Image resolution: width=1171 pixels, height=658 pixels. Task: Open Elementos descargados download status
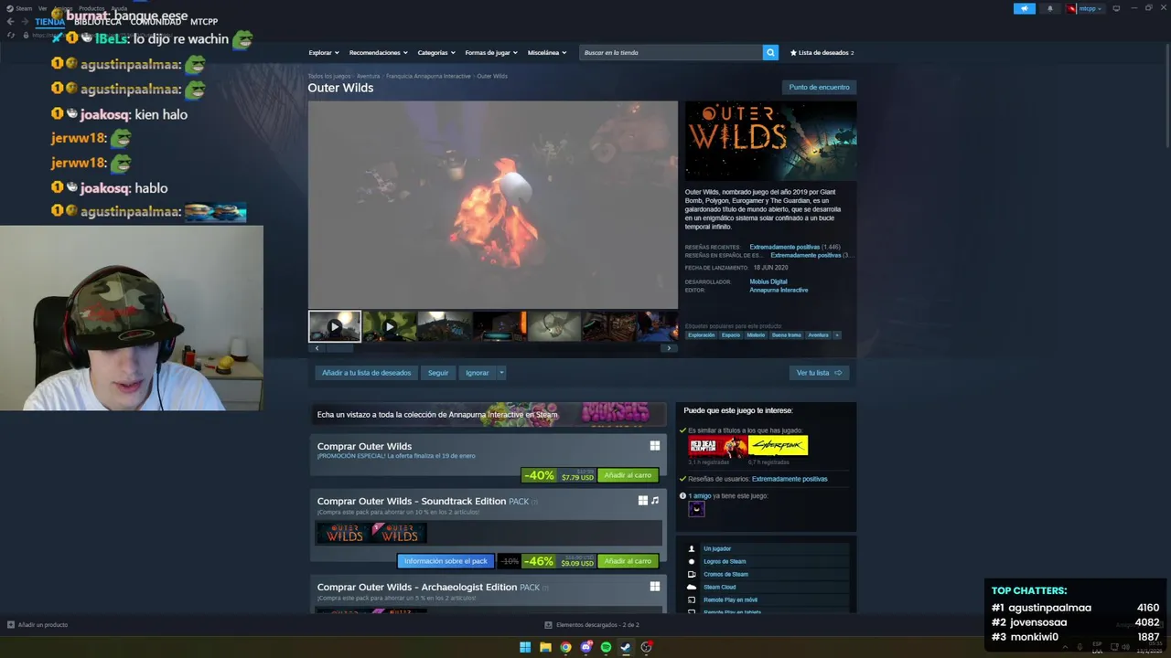(x=592, y=625)
